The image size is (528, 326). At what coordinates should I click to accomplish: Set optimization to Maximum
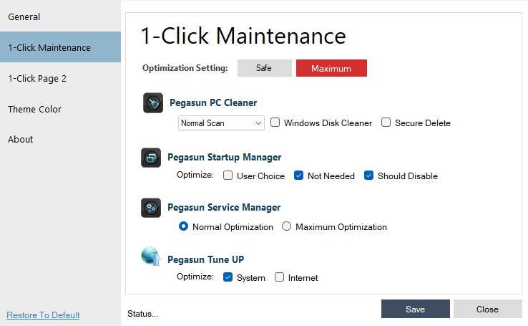click(x=331, y=68)
